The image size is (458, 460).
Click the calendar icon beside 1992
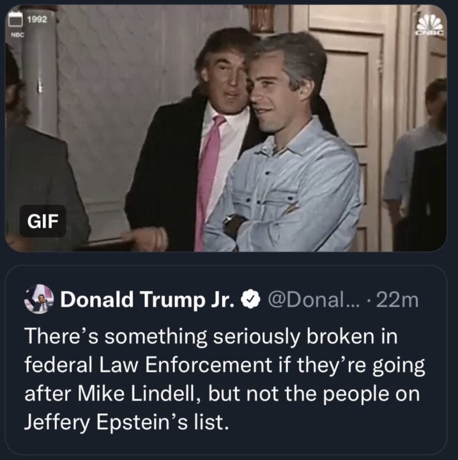point(15,19)
